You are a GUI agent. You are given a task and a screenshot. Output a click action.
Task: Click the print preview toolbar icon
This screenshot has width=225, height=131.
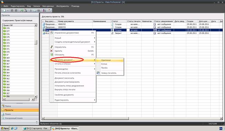[x=26, y=10]
